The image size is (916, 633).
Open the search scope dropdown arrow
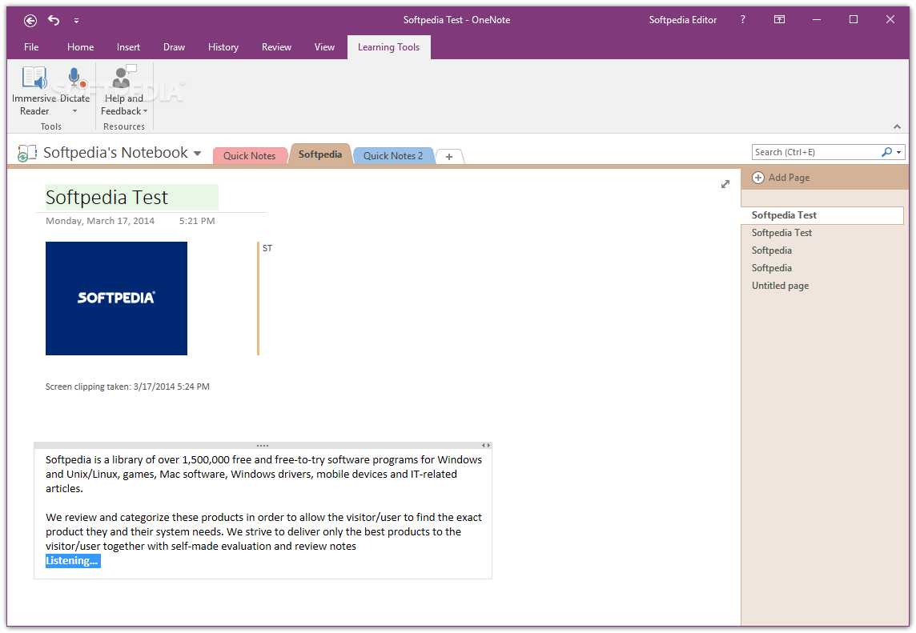899,152
